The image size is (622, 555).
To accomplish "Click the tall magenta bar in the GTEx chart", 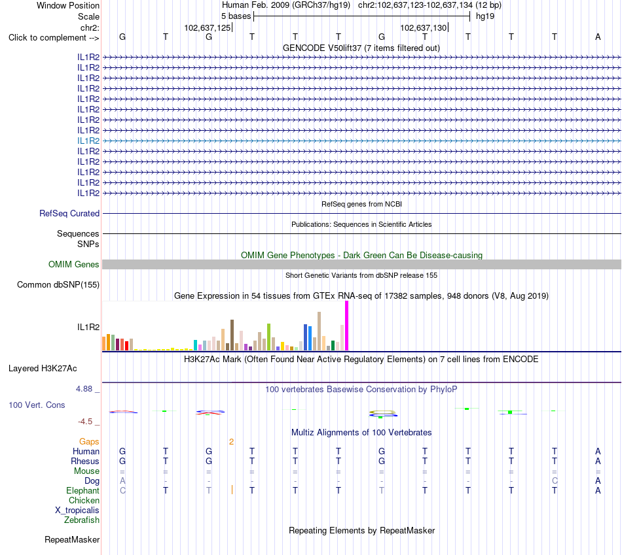I will 347,326.
